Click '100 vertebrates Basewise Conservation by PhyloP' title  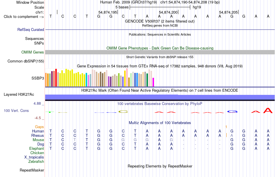point(160,104)
